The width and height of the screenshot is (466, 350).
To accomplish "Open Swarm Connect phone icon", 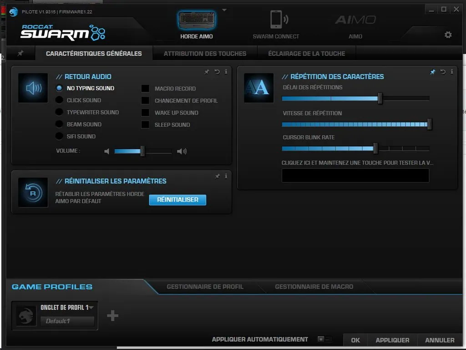I will [x=276, y=20].
